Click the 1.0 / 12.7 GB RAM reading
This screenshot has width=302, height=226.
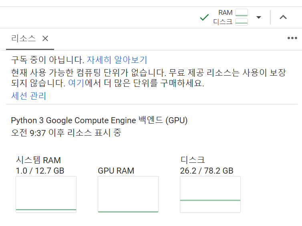click(x=40, y=171)
